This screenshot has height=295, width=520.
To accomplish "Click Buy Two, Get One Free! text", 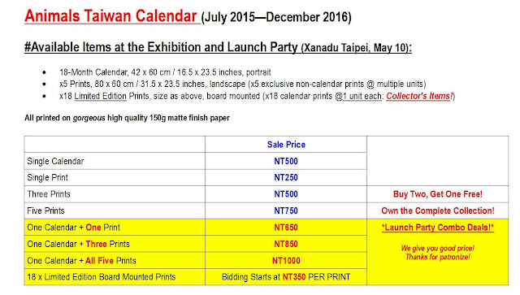I will click(437, 194).
